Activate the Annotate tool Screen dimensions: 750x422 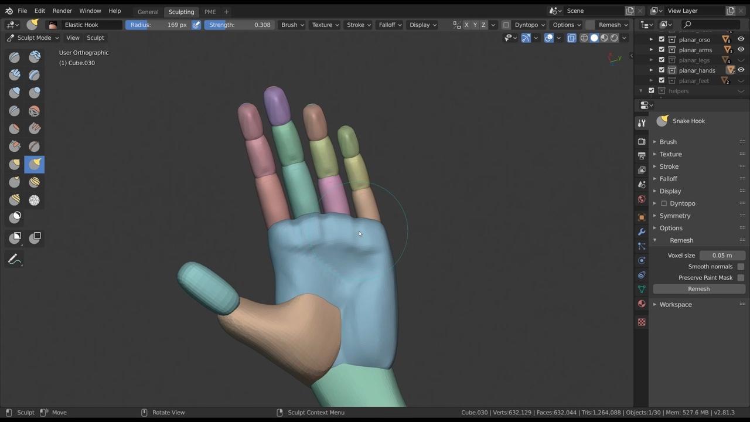click(15, 259)
